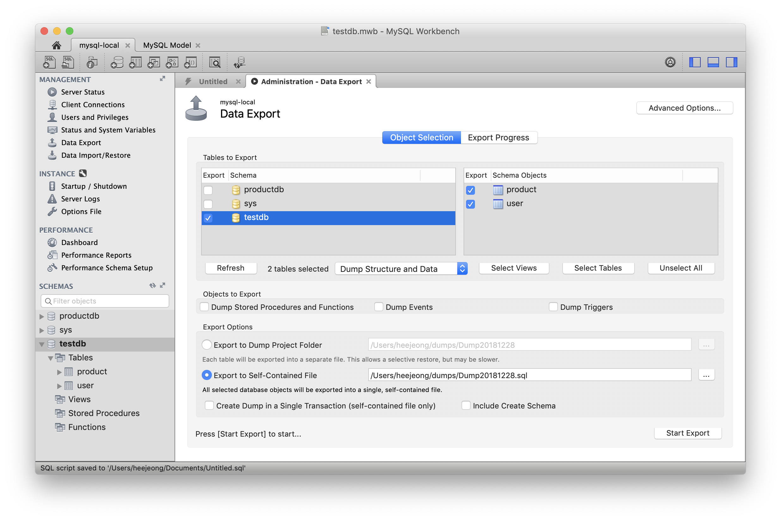Click the open SQL script file icon
This screenshot has height=521, width=781.
pyautogui.click(x=68, y=62)
